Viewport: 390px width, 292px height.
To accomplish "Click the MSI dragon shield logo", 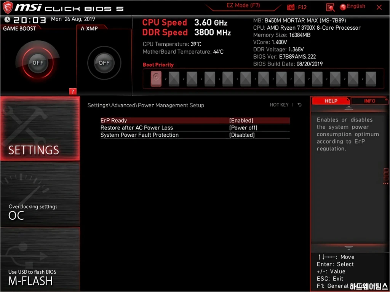I will [x=8, y=7].
